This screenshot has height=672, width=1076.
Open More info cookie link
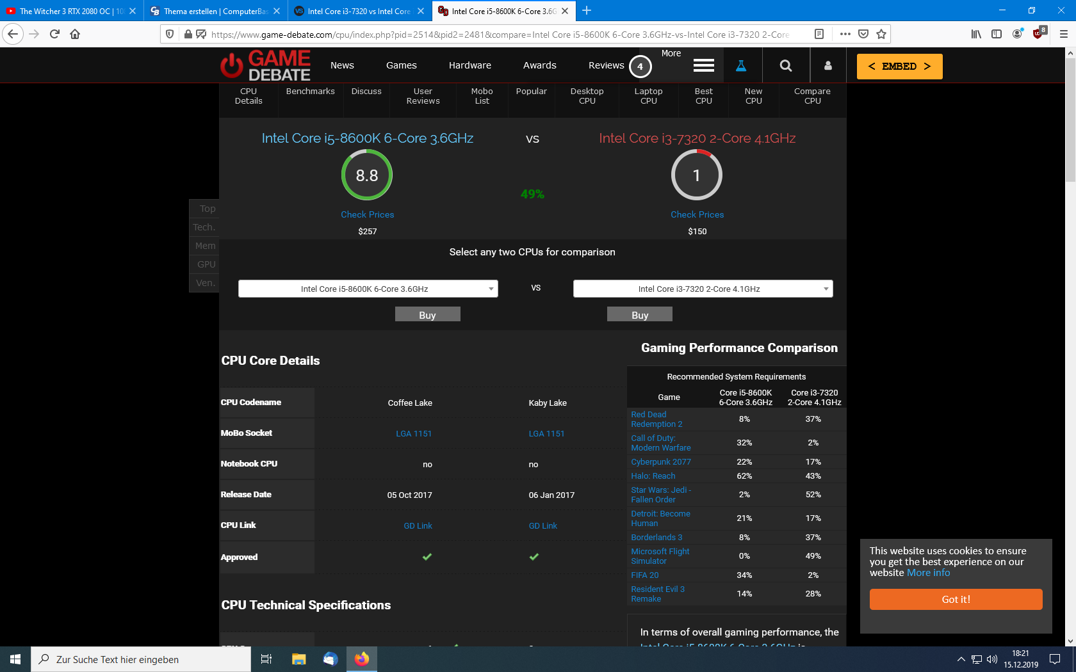[929, 573]
